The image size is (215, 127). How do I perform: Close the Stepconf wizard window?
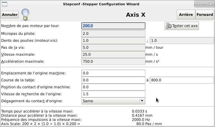click(x=211, y=4)
